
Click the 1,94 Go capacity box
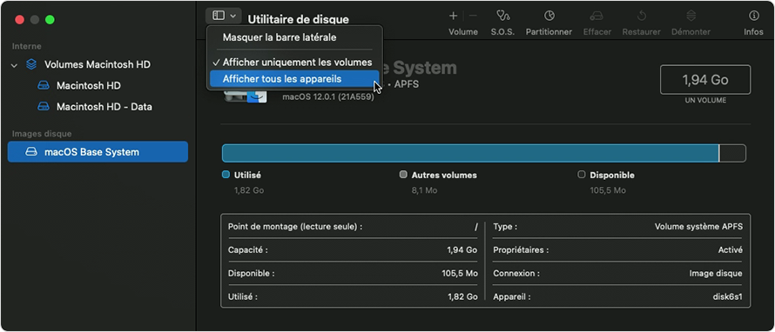pos(705,79)
